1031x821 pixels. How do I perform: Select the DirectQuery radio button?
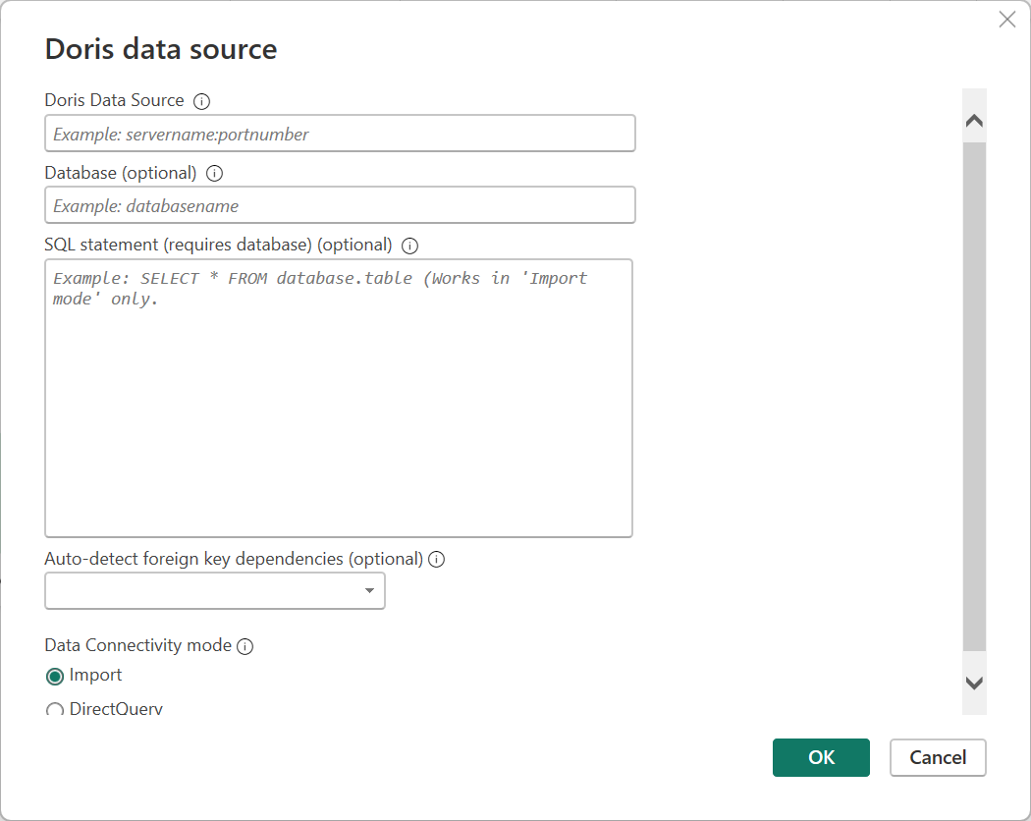point(55,710)
